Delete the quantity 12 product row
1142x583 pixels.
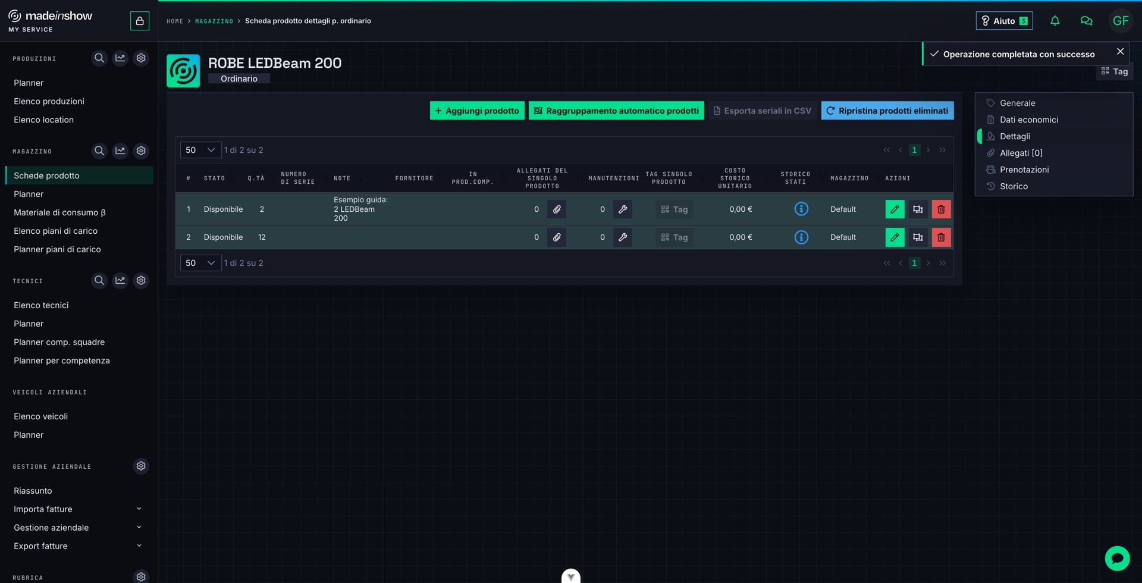(x=941, y=237)
